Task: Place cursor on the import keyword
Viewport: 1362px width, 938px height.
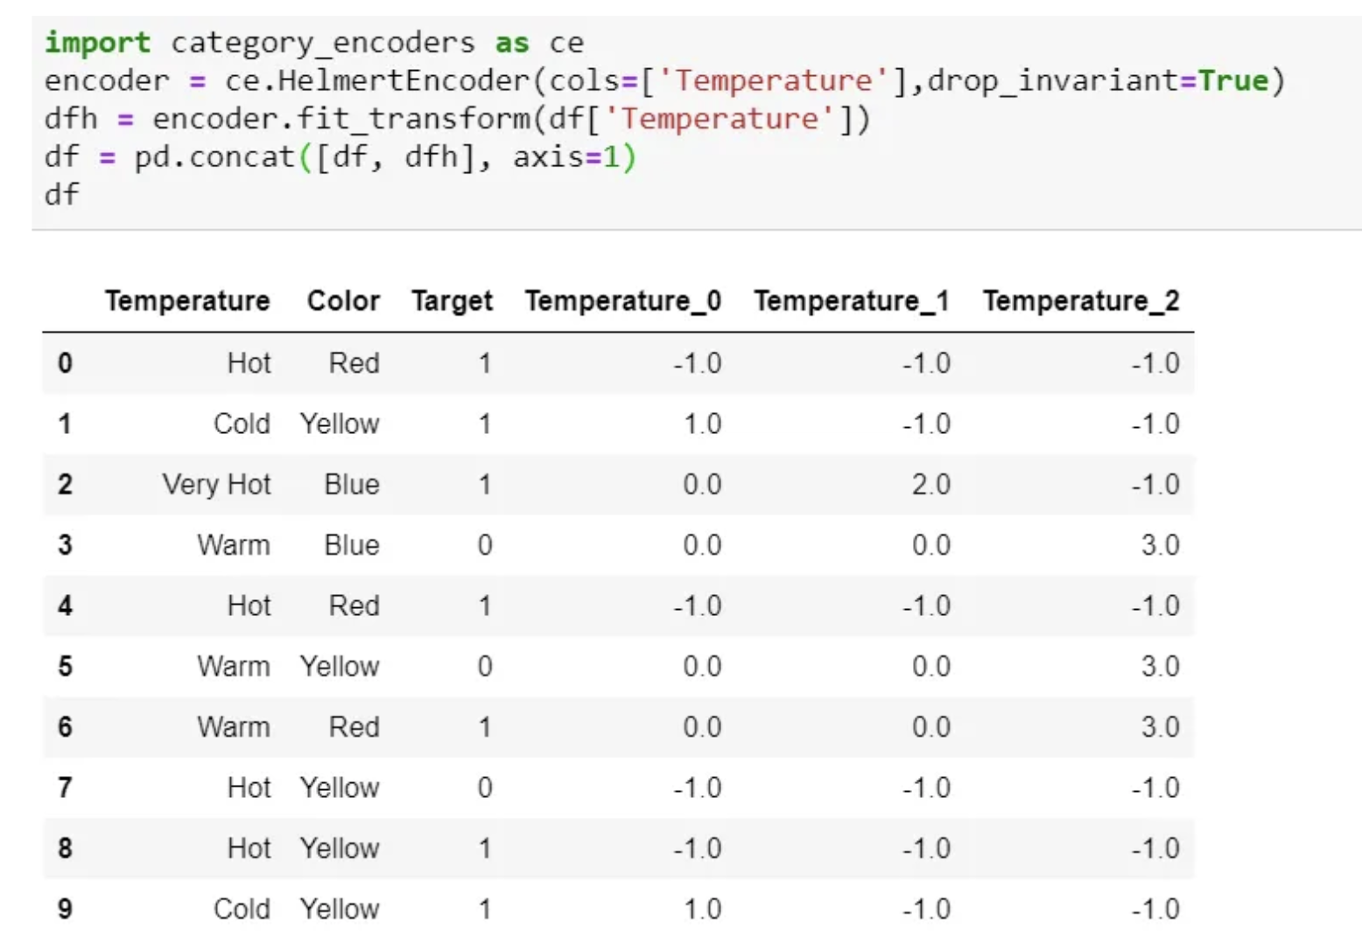Action: coord(97,42)
